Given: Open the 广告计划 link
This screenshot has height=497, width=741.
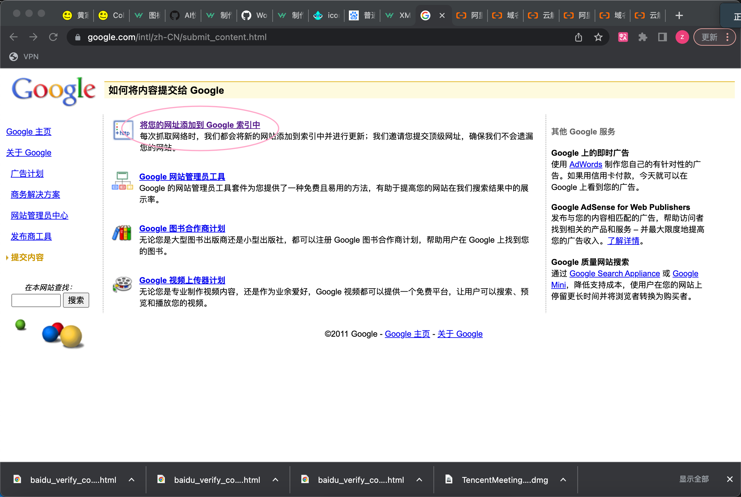Looking at the screenshot, I should coord(27,173).
